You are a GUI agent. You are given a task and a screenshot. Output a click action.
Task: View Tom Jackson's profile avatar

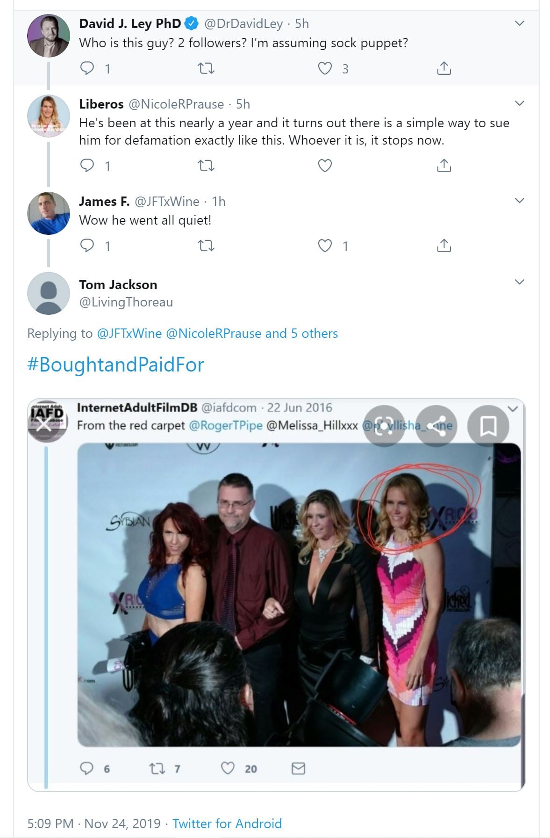pos(49,293)
